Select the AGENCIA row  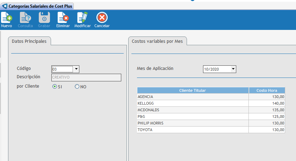tap(211, 97)
